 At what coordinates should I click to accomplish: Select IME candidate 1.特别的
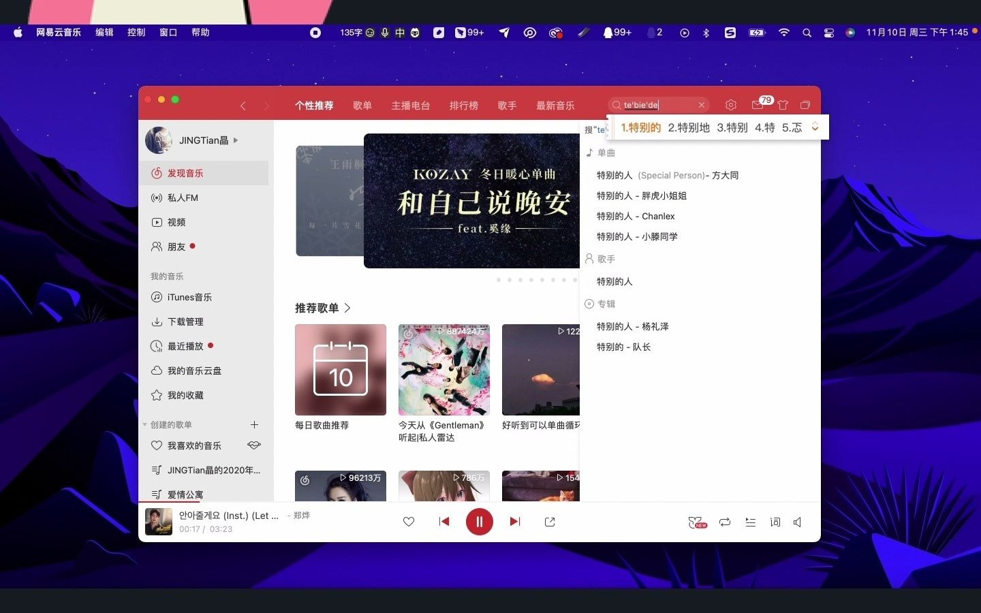coord(641,127)
